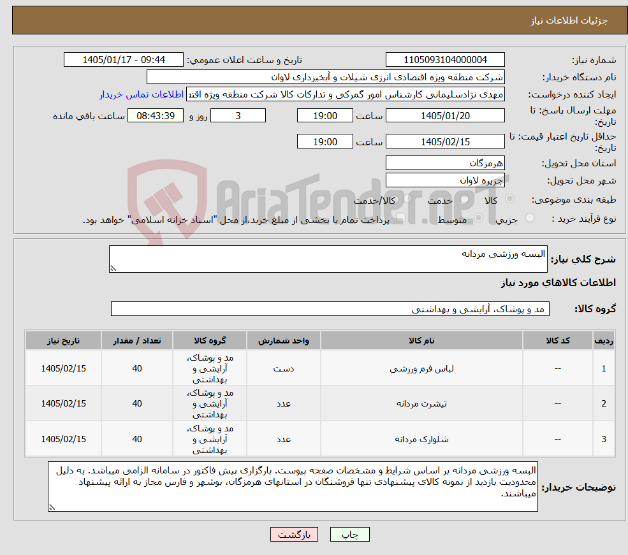The width and height of the screenshot is (628, 555).
Task: Select the متوسط purchase type radio
Action: [479, 218]
